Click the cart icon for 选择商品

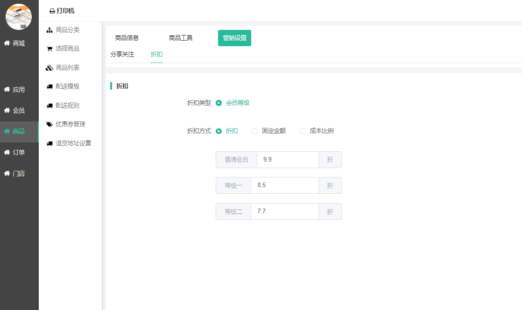[x=49, y=49]
